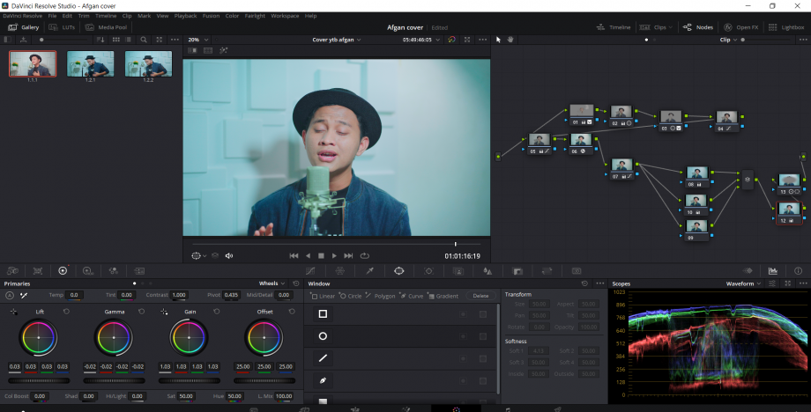The height and width of the screenshot is (412, 811).
Task: Open the Playback menu
Action: (x=185, y=16)
